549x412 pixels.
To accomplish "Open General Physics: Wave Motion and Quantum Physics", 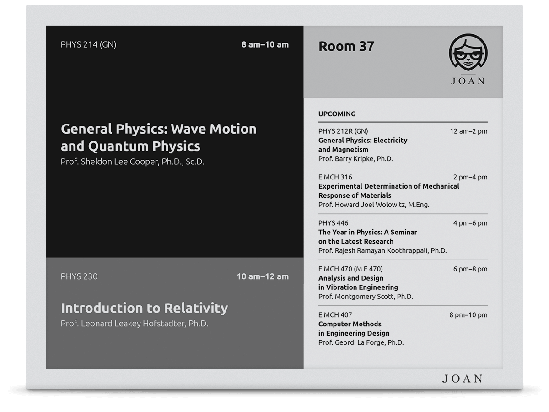I will pos(159,137).
